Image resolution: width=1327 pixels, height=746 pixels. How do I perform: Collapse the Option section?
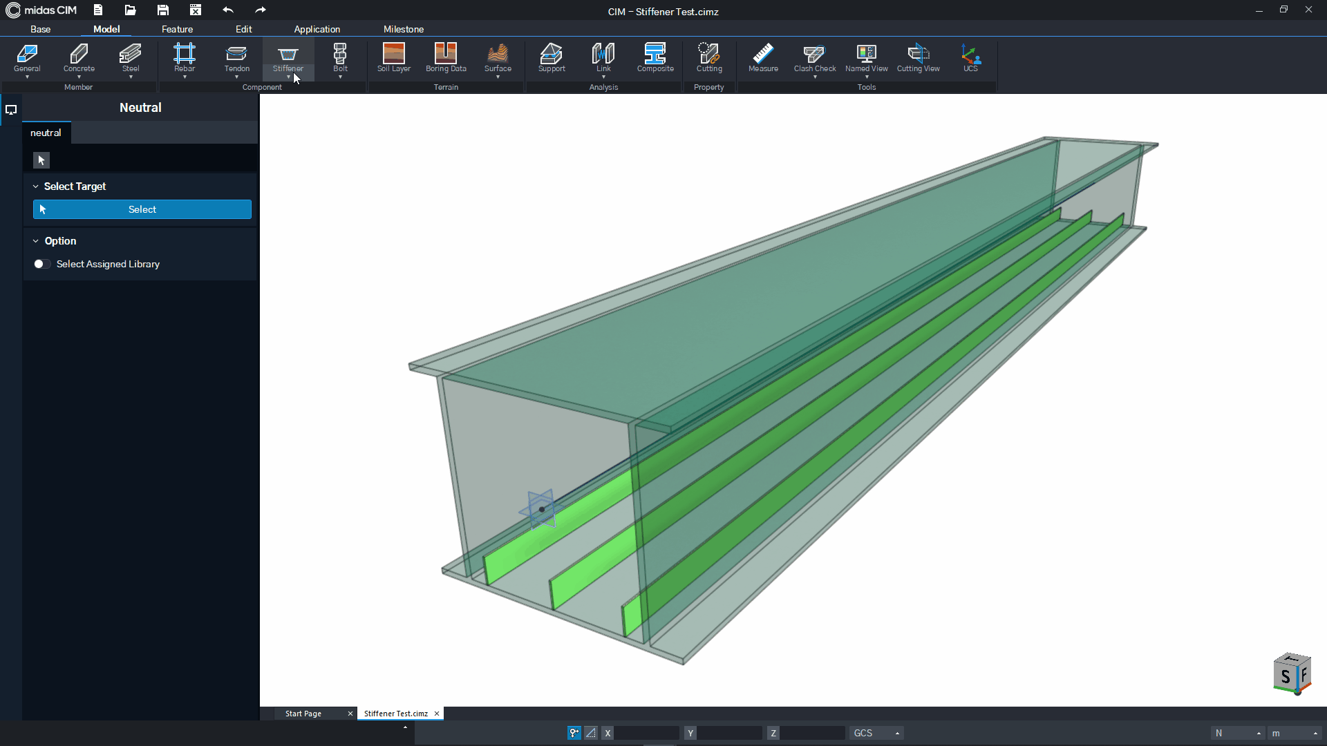tap(36, 241)
